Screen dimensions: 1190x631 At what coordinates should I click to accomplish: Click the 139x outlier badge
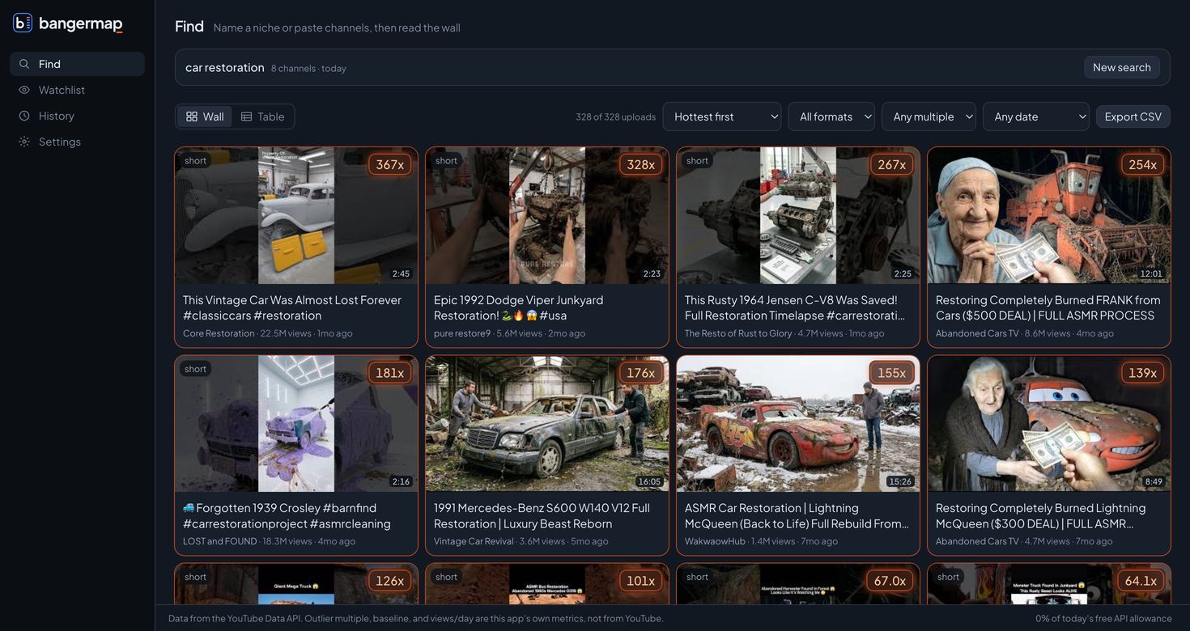pos(1143,373)
